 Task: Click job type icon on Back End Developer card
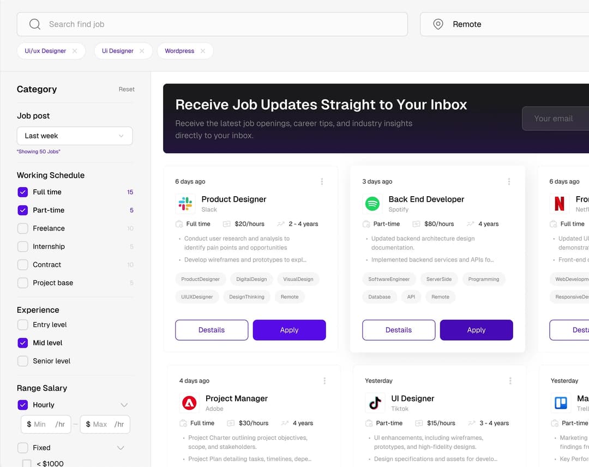[366, 224]
